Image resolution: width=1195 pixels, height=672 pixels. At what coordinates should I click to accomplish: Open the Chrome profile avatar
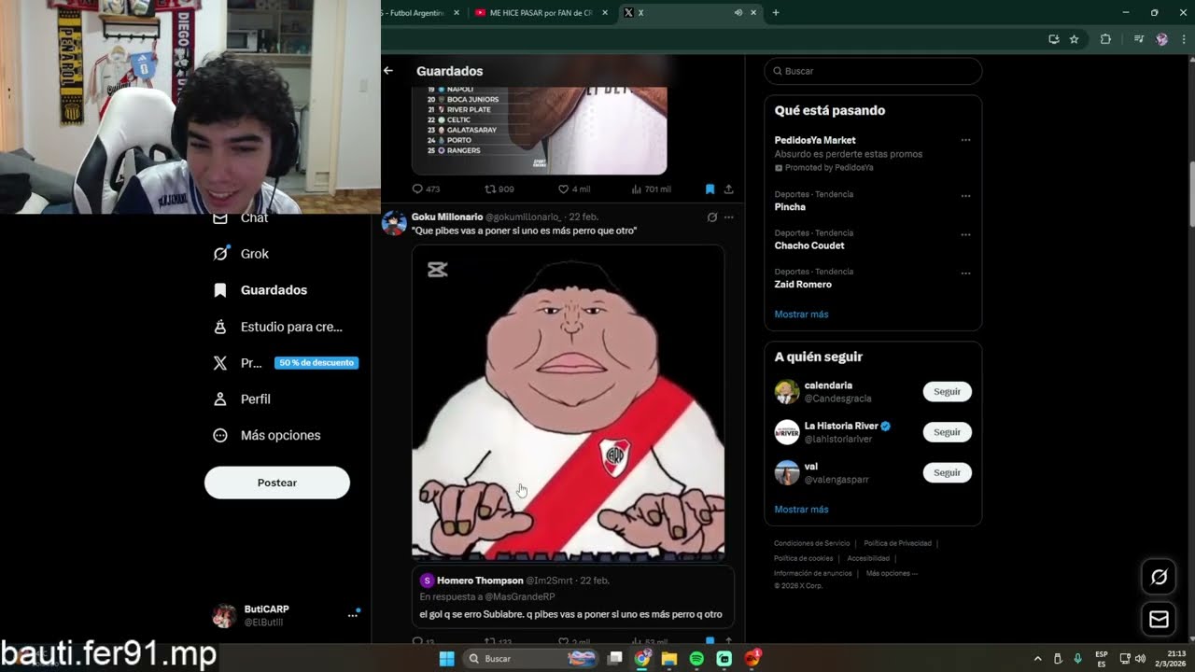(x=1161, y=39)
